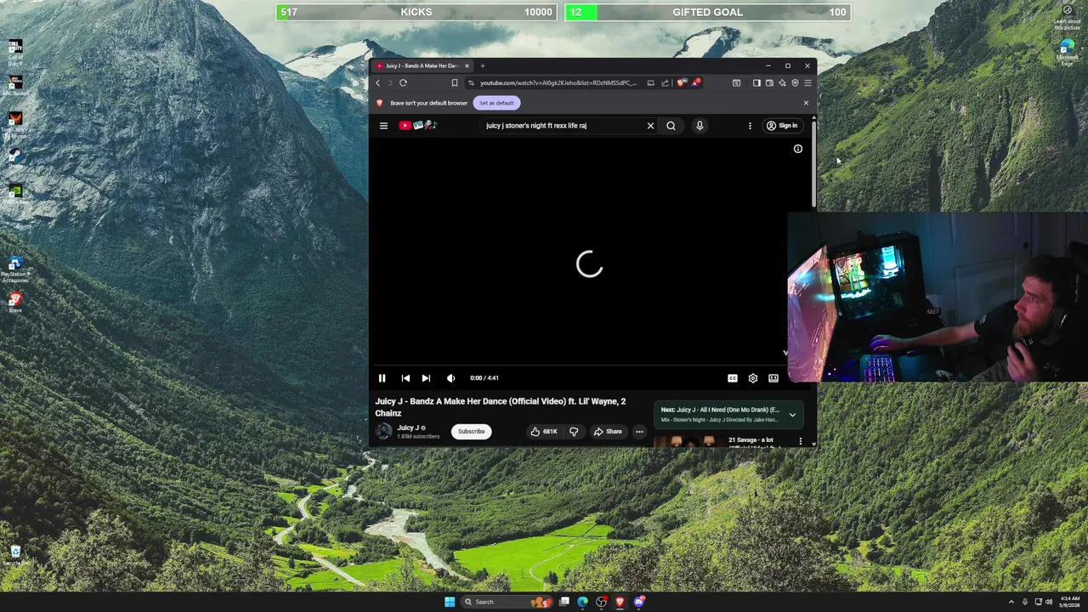Open YouTube hamburger guide menu

pyautogui.click(x=383, y=126)
